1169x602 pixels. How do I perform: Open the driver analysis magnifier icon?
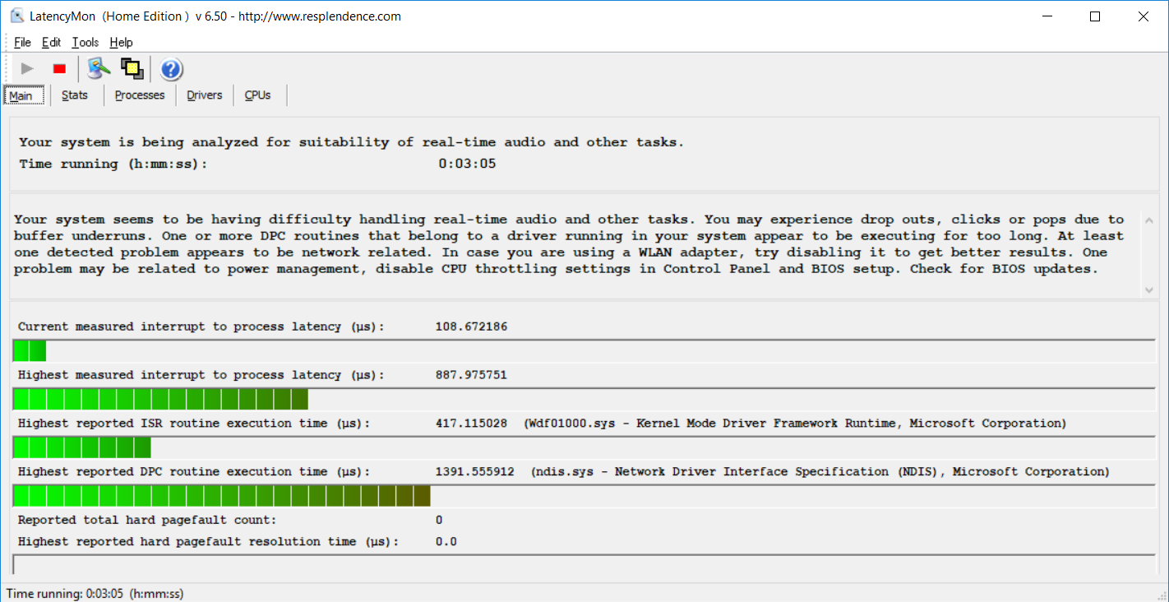[x=99, y=69]
